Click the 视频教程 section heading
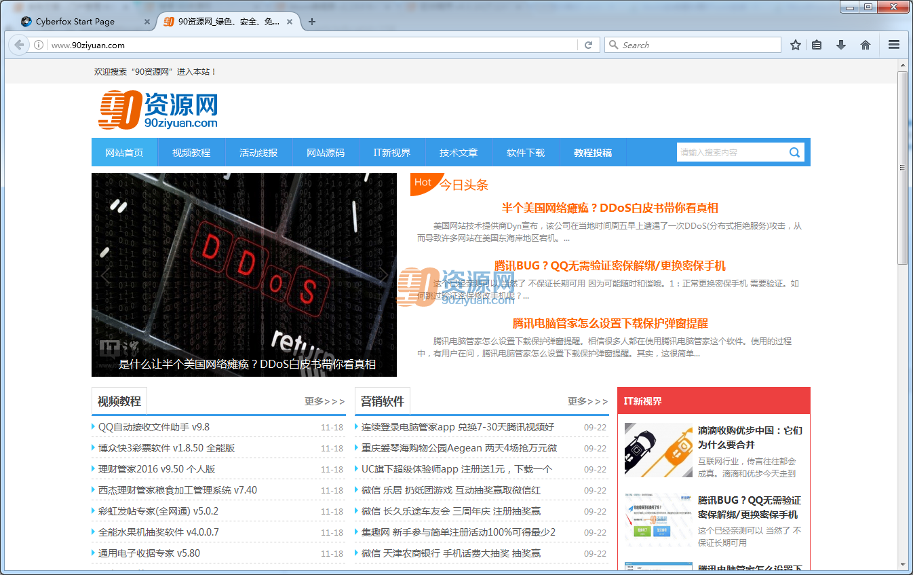This screenshot has height=575, width=913. (x=119, y=401)
